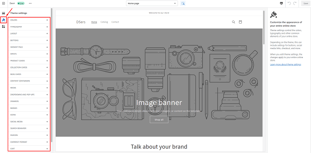Click the store search magnifier icon
Viewport: 311px width, 153px height.
pos(233,22)
